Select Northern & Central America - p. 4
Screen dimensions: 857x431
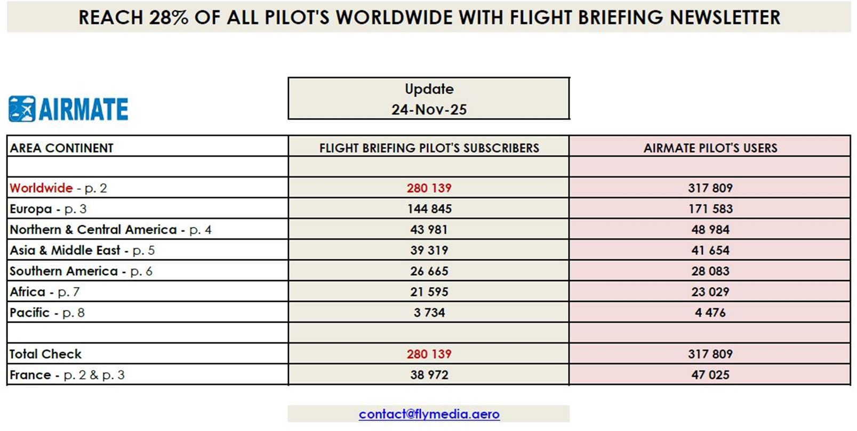pos(110,229)
